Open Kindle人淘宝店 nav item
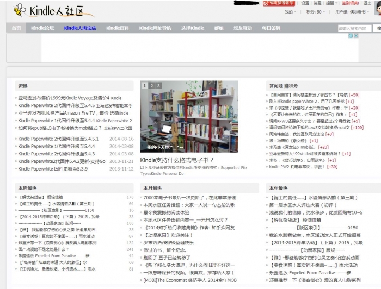 click(x=80, y=28)
